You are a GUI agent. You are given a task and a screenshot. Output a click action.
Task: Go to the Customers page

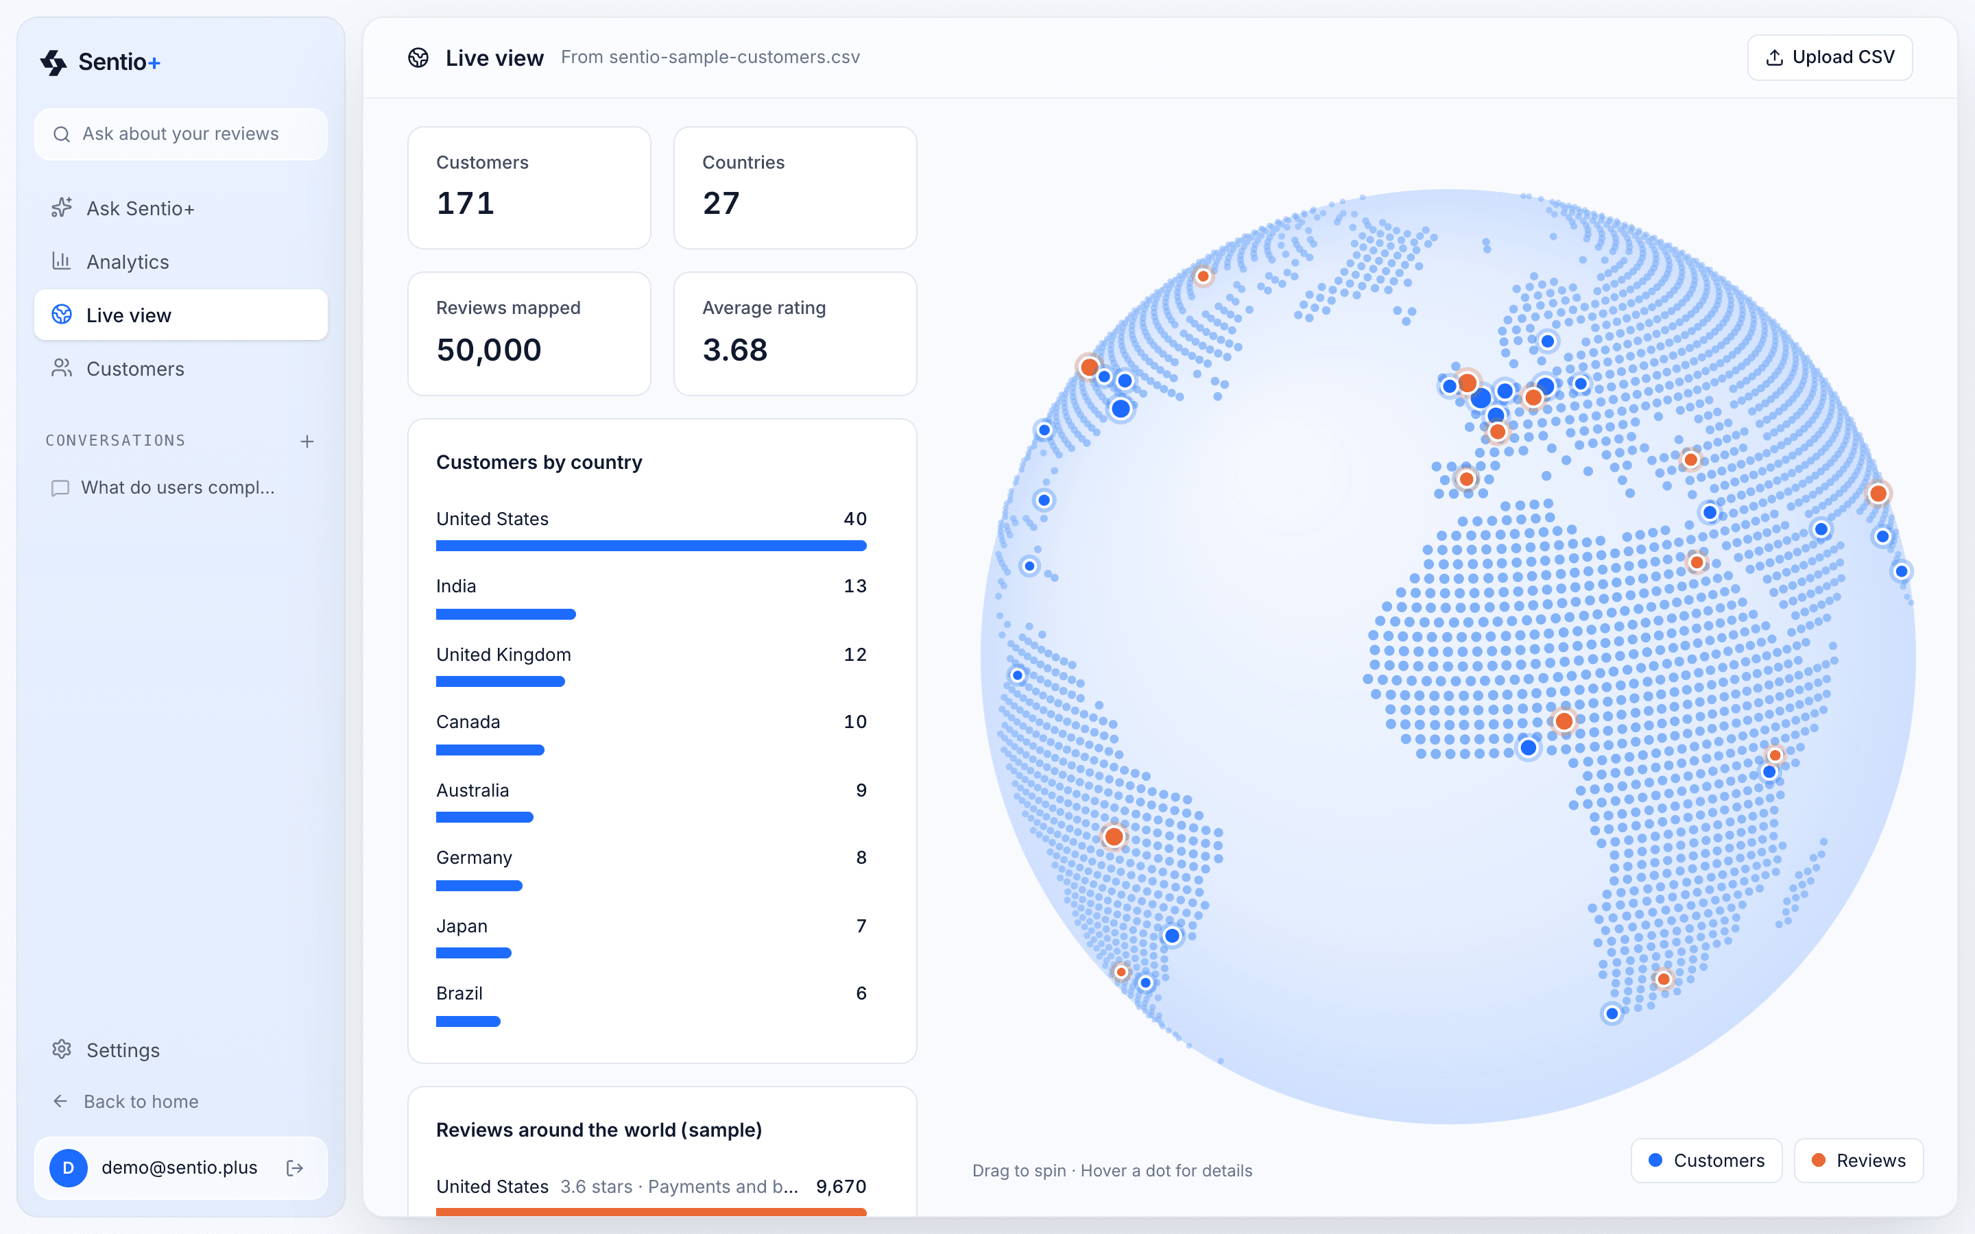click(x=181, y=368)
